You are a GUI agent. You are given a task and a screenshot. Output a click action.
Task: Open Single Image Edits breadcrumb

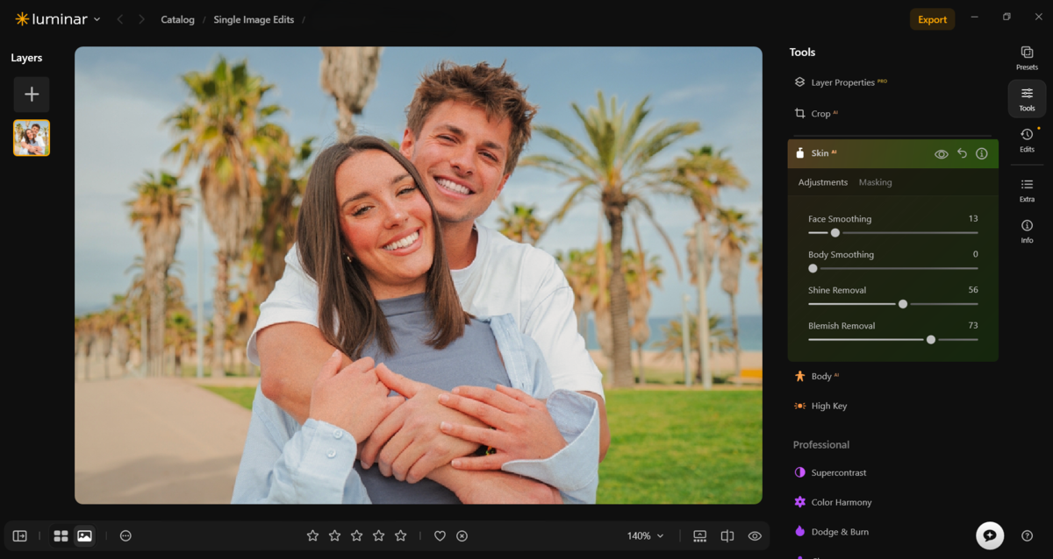[254, 19]
